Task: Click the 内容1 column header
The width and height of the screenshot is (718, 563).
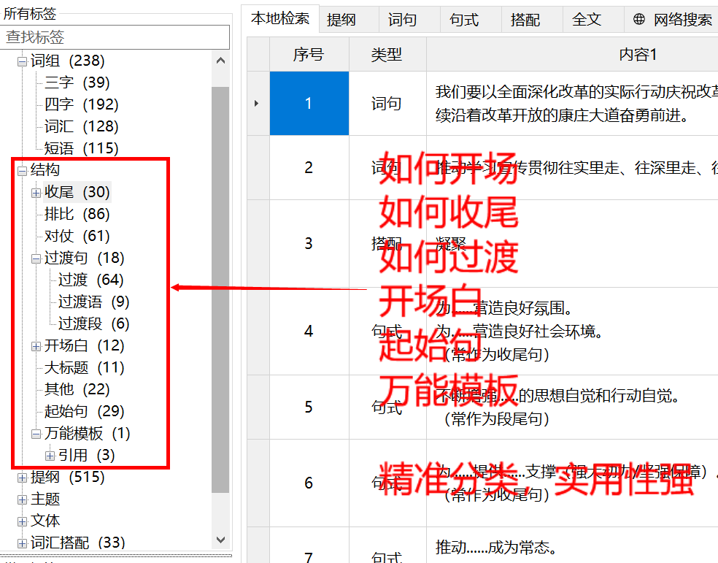Action: [572, 55]
